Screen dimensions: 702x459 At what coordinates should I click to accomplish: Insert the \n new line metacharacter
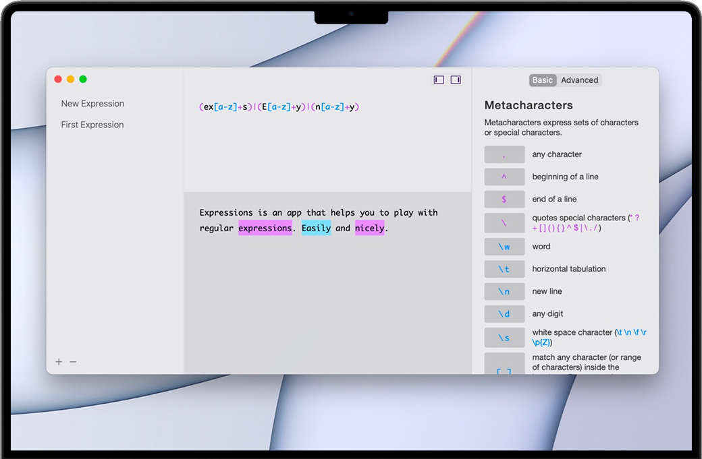pyautogui.click(x=504, y=292)
